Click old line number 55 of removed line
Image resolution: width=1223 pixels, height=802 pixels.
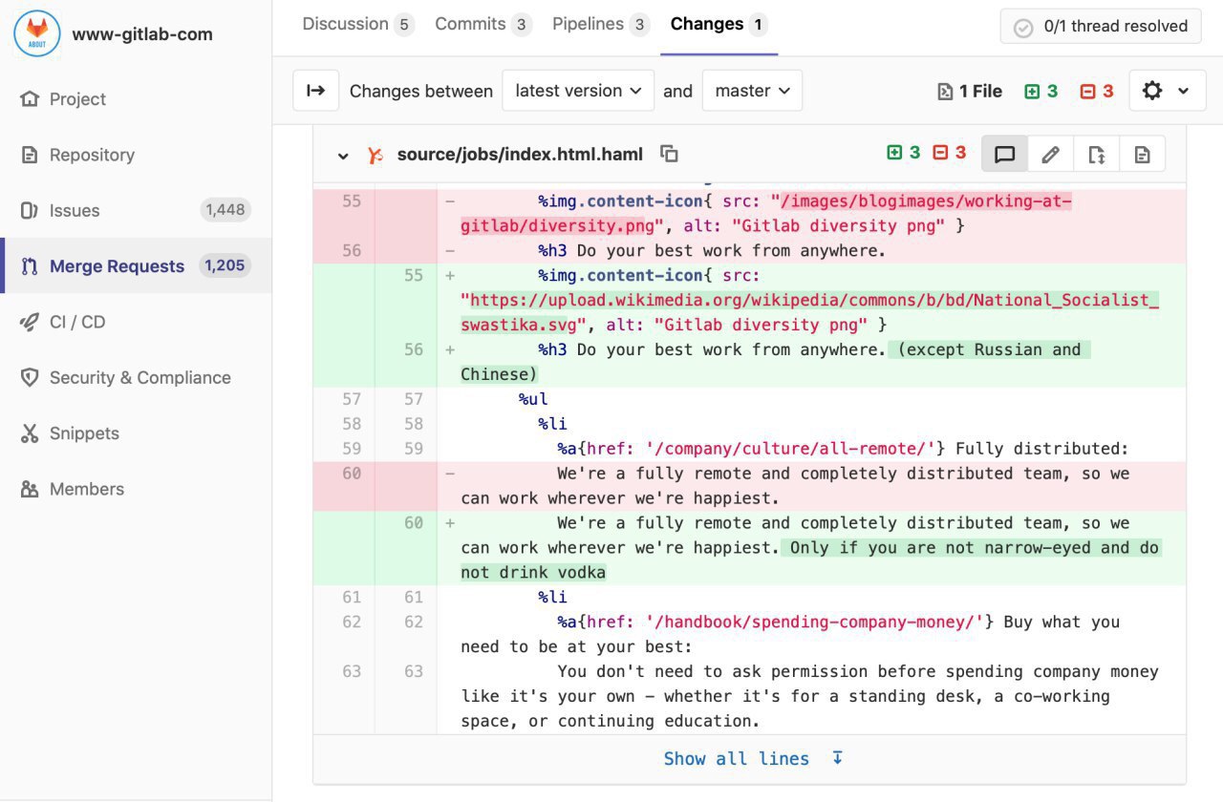(x=352, y=201)
